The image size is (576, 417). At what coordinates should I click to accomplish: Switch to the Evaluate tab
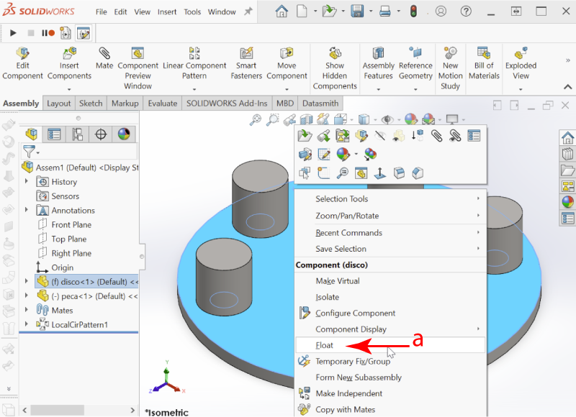163,104
